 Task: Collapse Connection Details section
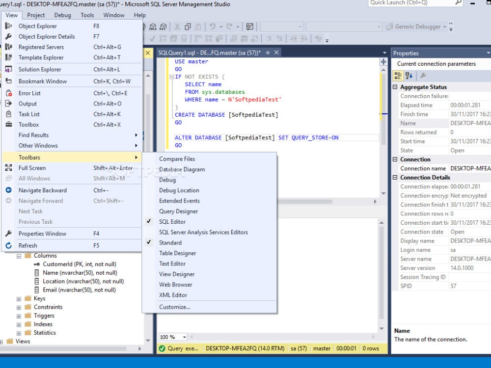pos(395,178)
